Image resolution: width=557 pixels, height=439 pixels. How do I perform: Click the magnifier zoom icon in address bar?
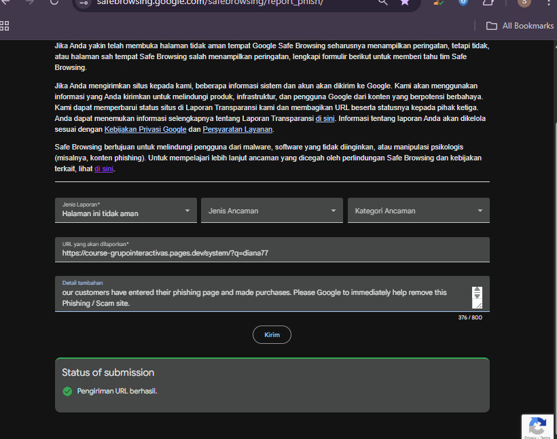pos(382,2)
